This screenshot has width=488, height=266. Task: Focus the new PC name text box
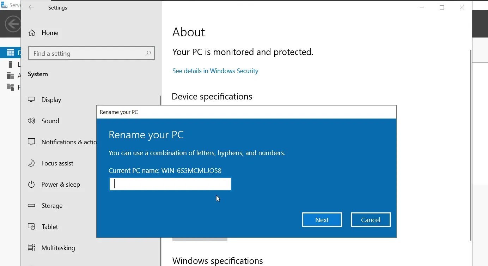coord(170,184)
